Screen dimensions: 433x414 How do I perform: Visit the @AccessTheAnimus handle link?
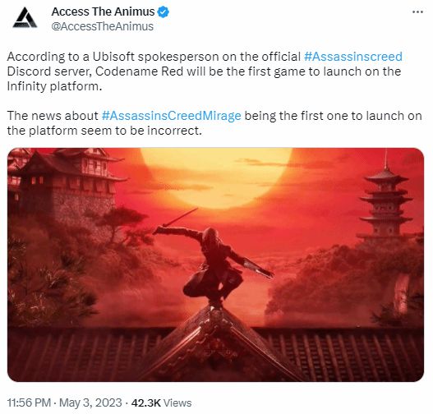coord(103,26)
